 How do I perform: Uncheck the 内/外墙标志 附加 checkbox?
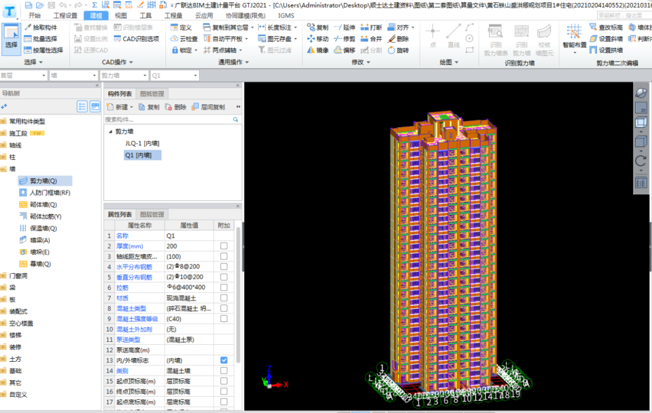[x=224, y=361]
